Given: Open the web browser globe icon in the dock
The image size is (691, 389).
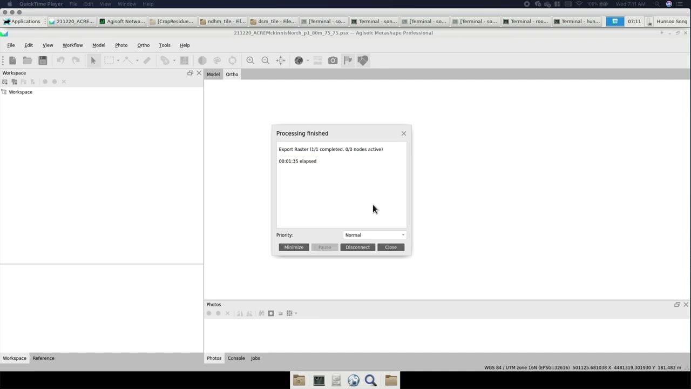Looking at the screenshot, I should (x=354, y=380).
